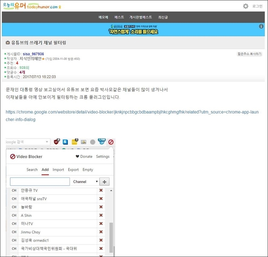Image resolution: width=268 pixels, height=257 pixels.
Task: Open Video Blocker Settings
Action: (103, 156)
